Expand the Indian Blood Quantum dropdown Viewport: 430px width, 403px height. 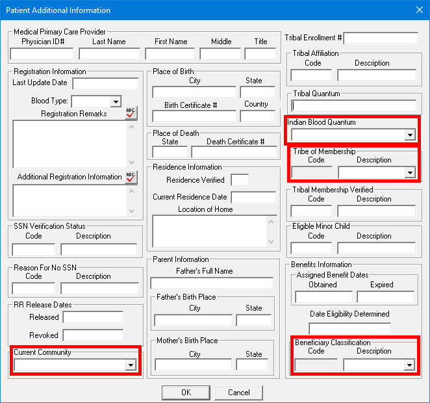click(409, 135)
